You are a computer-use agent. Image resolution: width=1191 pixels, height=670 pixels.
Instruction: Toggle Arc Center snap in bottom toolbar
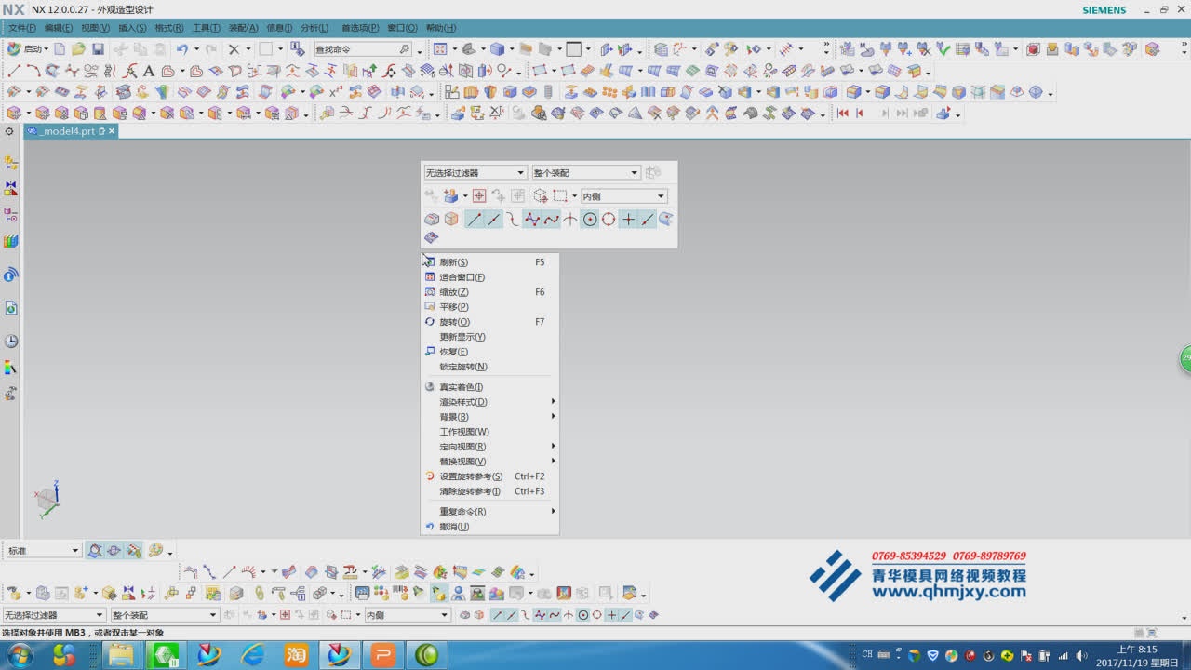coord(583,615)
